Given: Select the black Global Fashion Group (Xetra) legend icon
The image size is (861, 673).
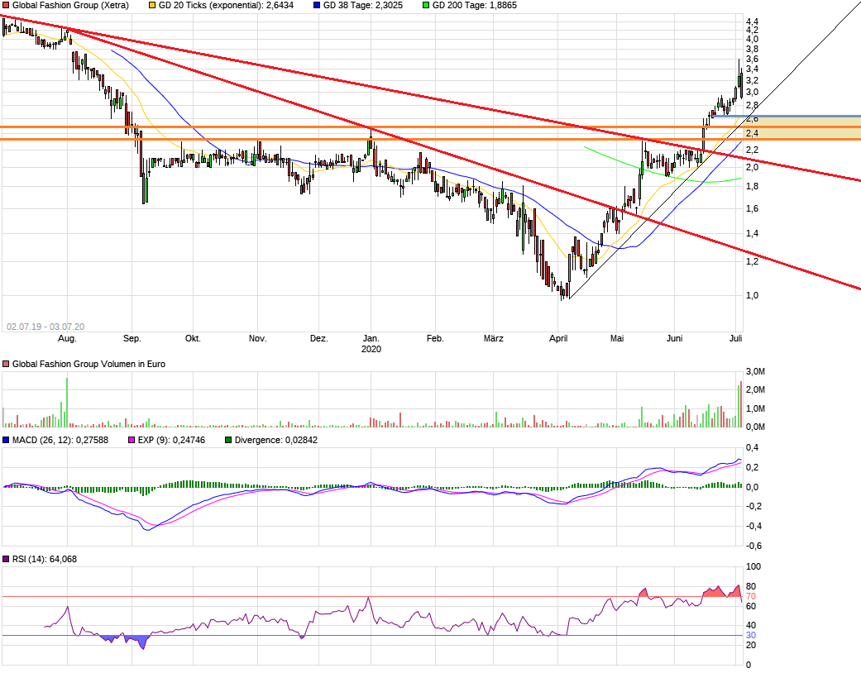Looking at the screenshot, I should [7, 6].
